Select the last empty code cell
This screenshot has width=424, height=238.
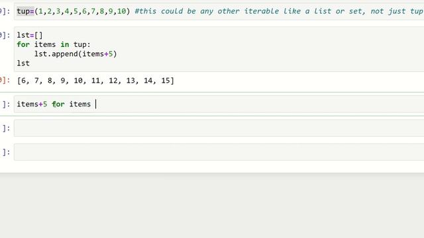coord(219,152)
